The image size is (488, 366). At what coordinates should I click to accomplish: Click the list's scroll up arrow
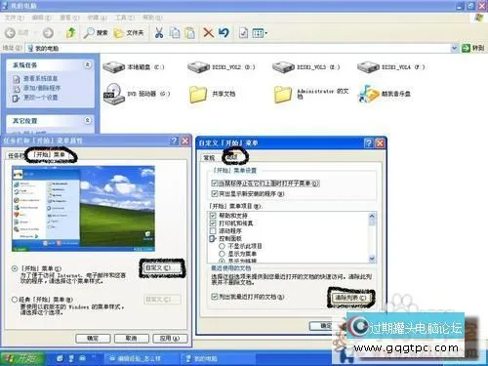point(372,216)
